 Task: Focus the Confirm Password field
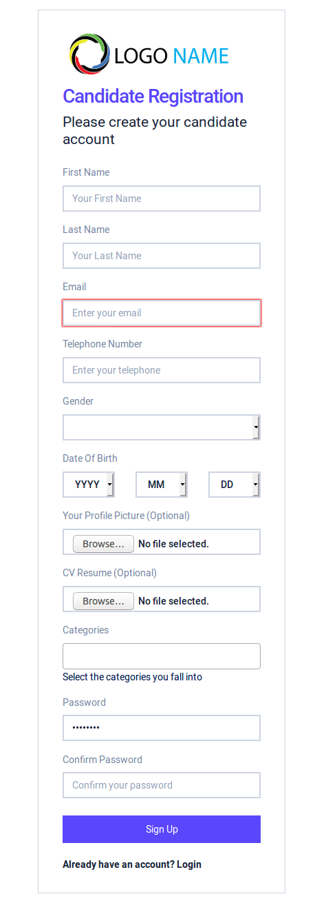point(162,785)
